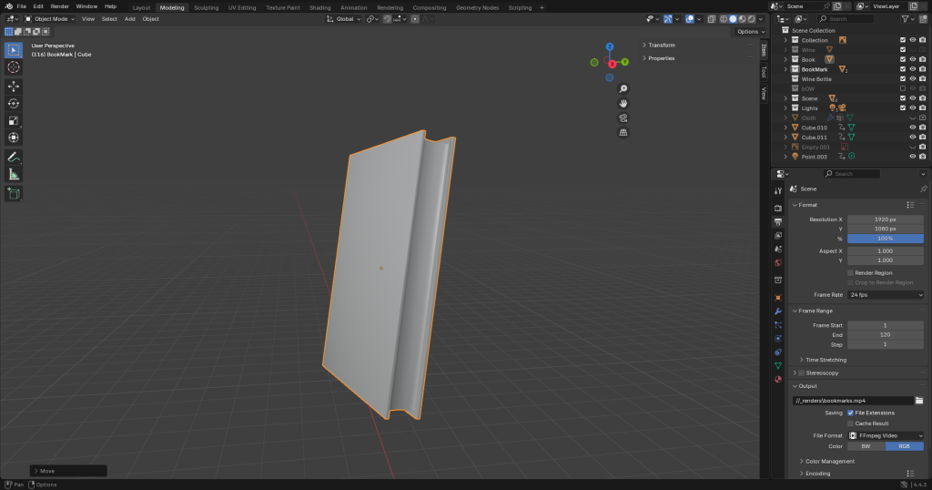The height and width of the screenshot is (490, 932).
Task: Select the Scale tool
Action: (x=14, y=121)
